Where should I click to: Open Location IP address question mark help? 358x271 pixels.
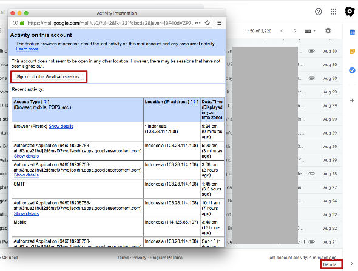tap(194, 102)
